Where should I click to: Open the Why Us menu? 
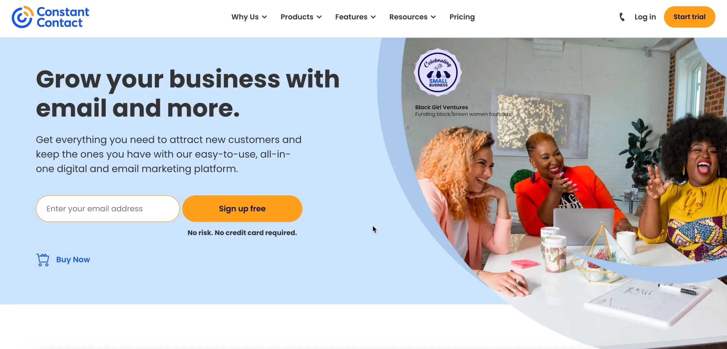245,17
